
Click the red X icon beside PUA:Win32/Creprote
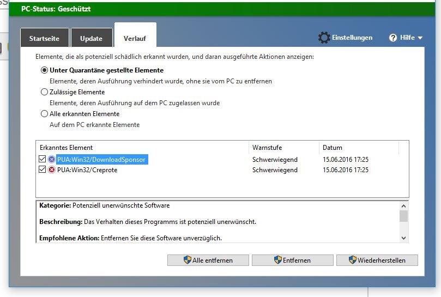pos(51,170)
